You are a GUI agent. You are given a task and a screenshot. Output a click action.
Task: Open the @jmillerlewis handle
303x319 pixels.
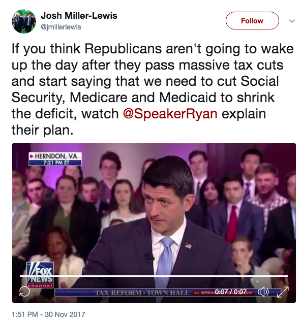[61, 27]
